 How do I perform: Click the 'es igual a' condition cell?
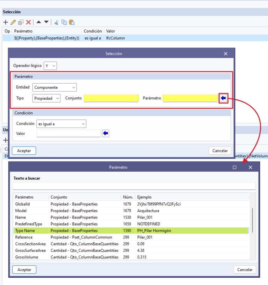point(93,38)
